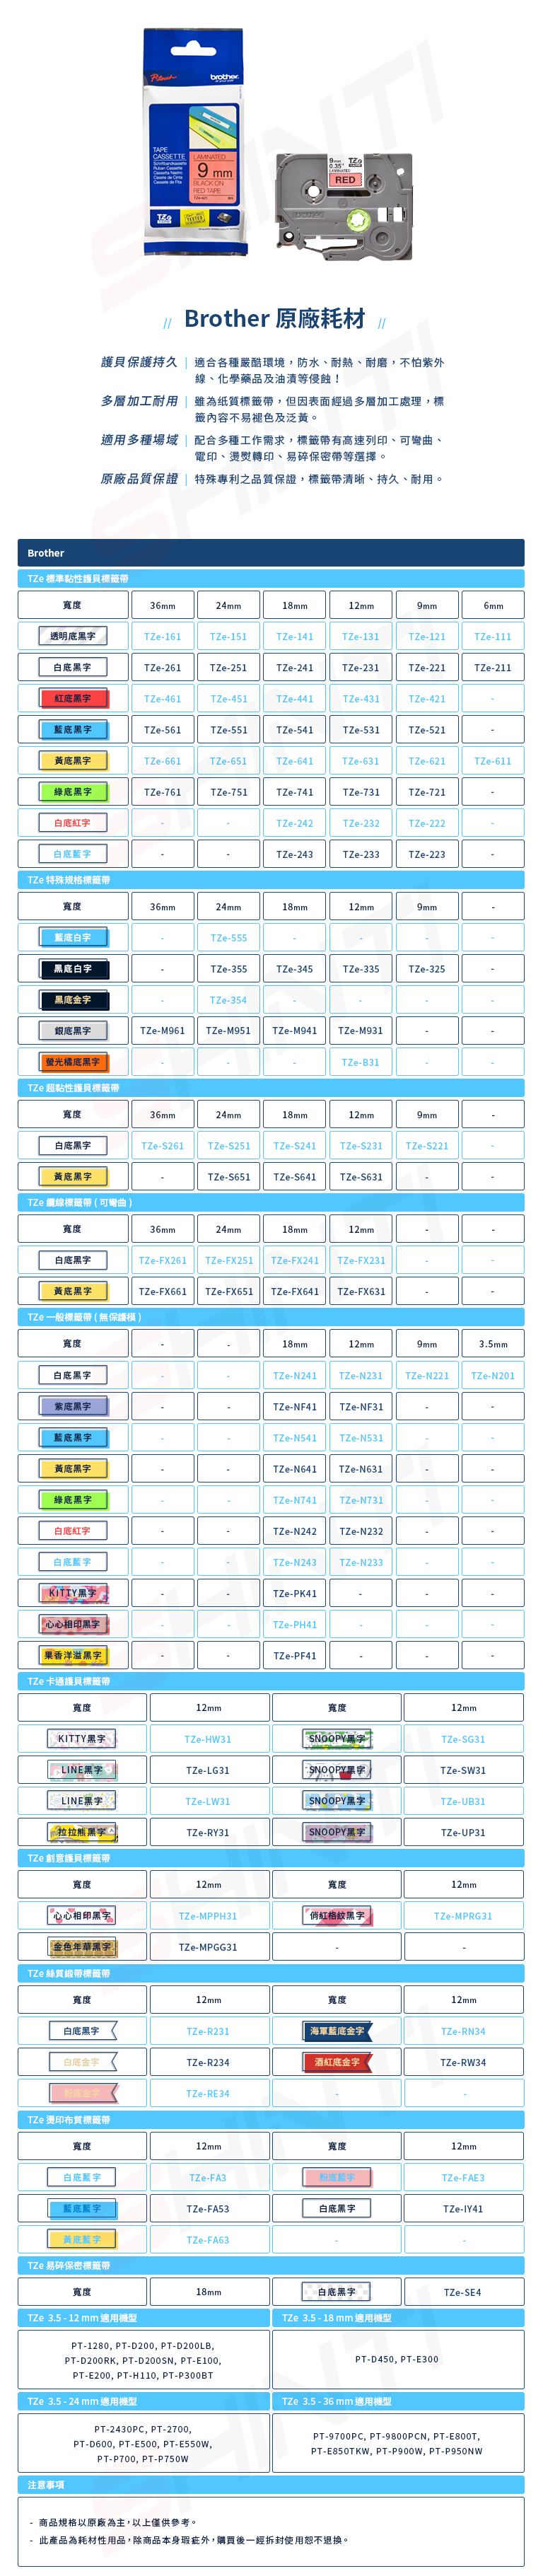Select the 俏紅格紋黑字 label sample
This screenshot has height=2576, width=543.
point(337,1917)
